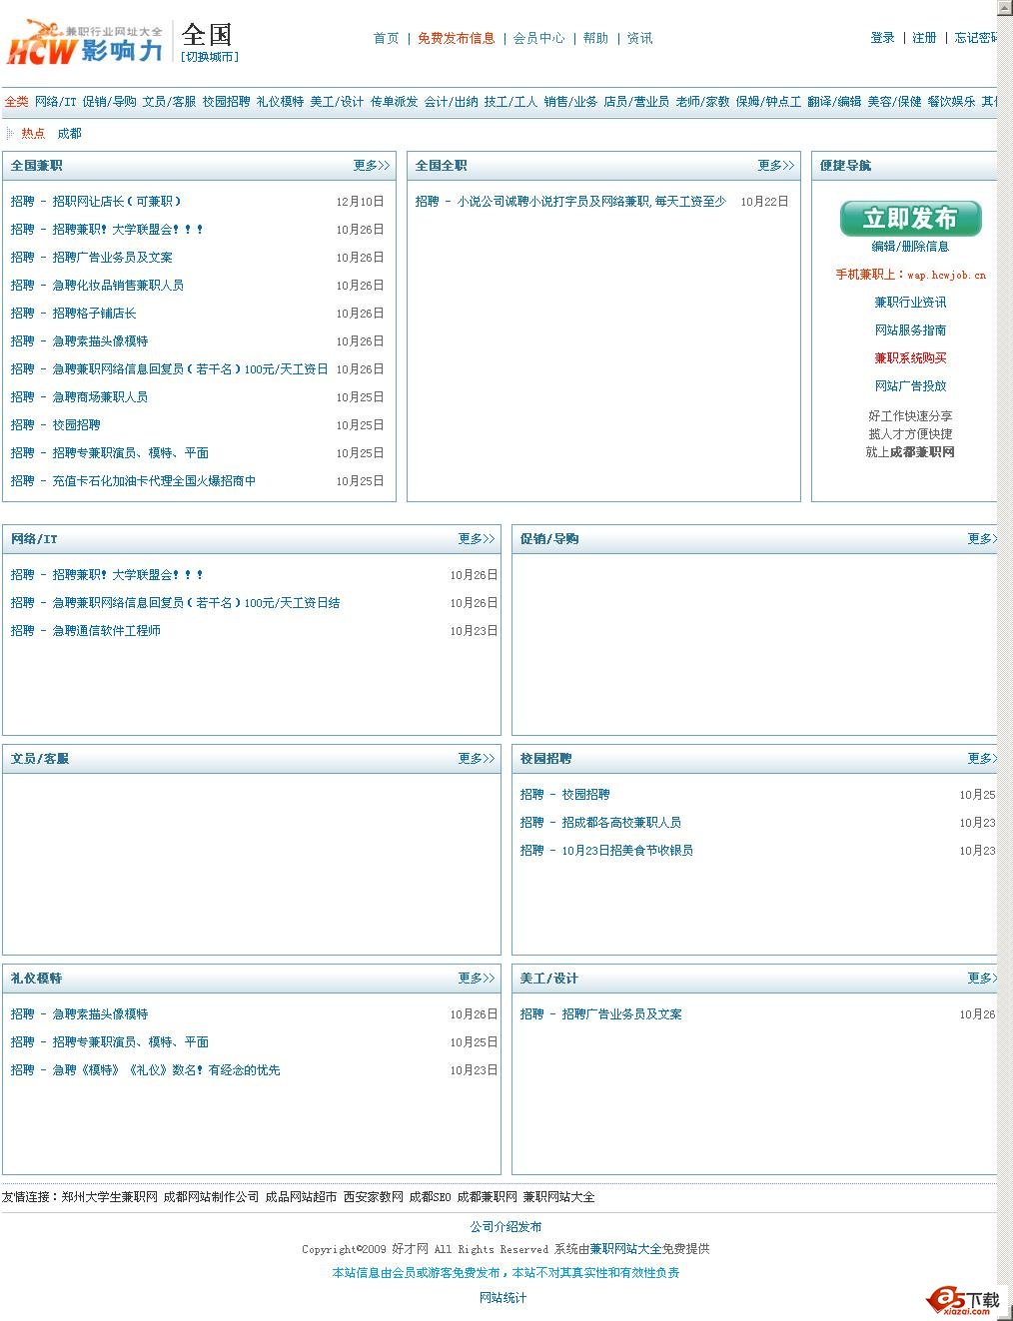Select the 会员中心 menu item
Screen dimensions: 1013x1321
coord(539,39)
